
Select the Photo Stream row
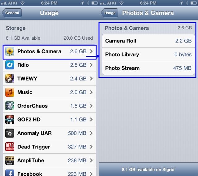pos(148,68)
